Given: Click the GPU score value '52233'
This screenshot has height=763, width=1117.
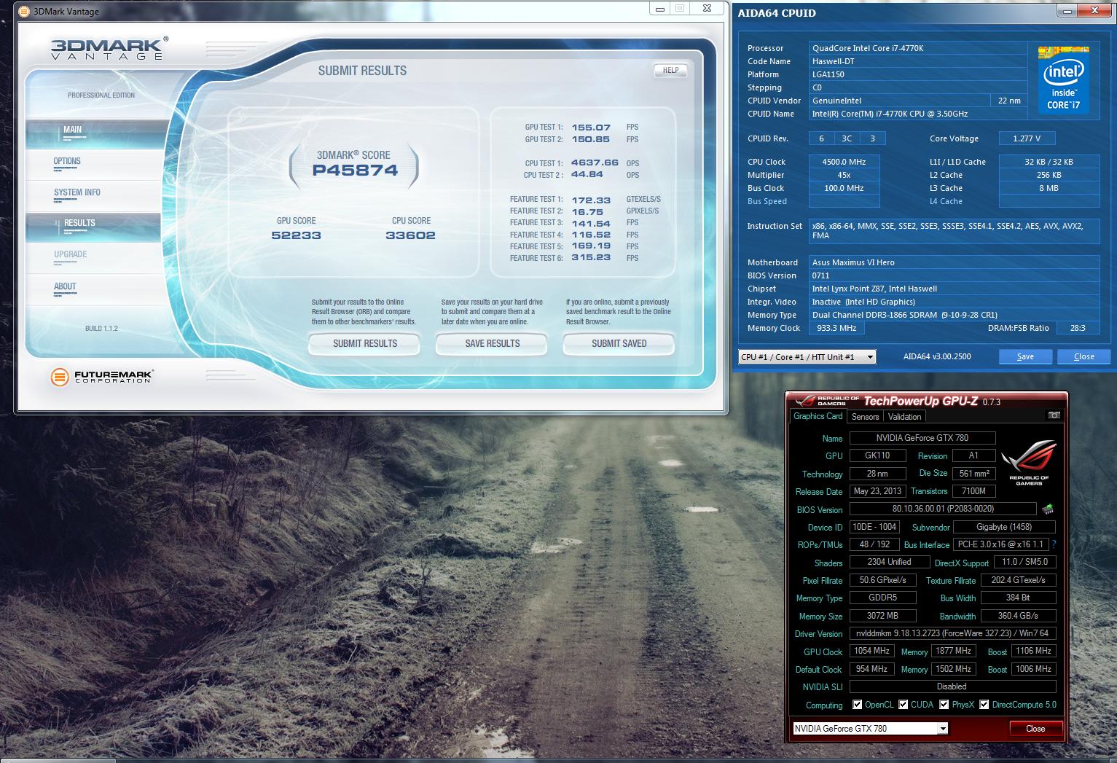Looking at the screenshot, I should point(296,235).
